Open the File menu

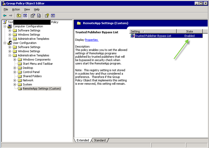(6, 9)
